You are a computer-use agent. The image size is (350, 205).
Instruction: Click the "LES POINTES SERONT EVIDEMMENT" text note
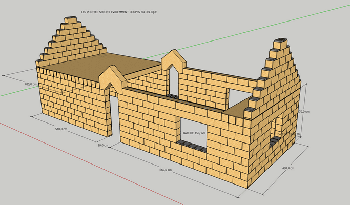pyautogui.click(x=119, y=11)
